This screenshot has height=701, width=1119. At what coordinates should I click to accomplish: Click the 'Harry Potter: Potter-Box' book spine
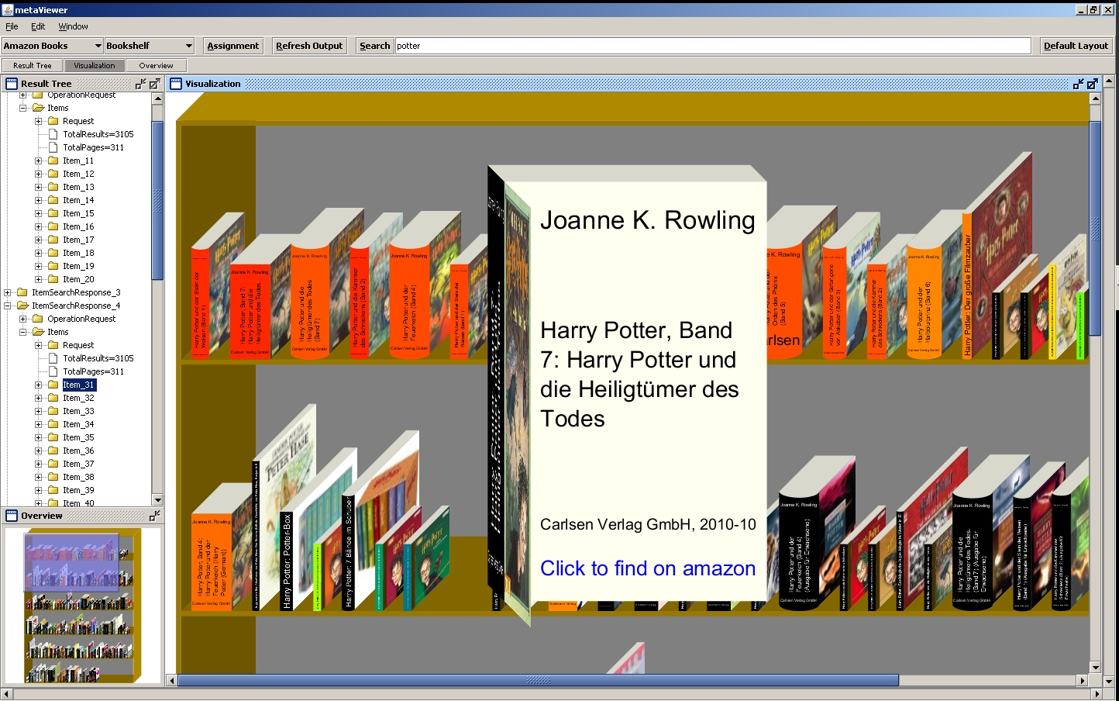coord(287,561)
